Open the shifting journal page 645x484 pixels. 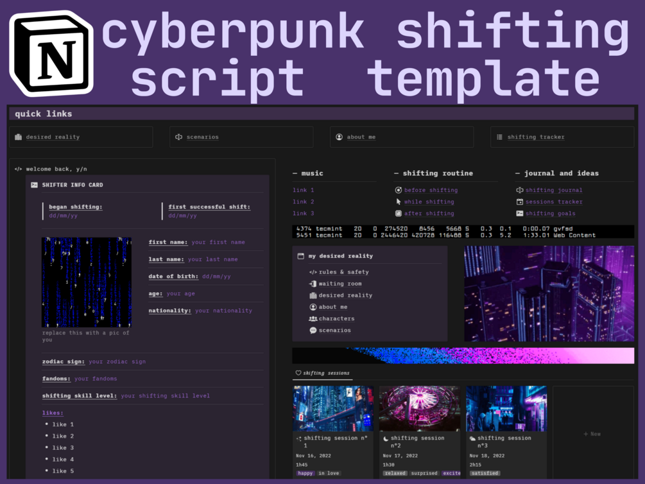pos(554,190)
